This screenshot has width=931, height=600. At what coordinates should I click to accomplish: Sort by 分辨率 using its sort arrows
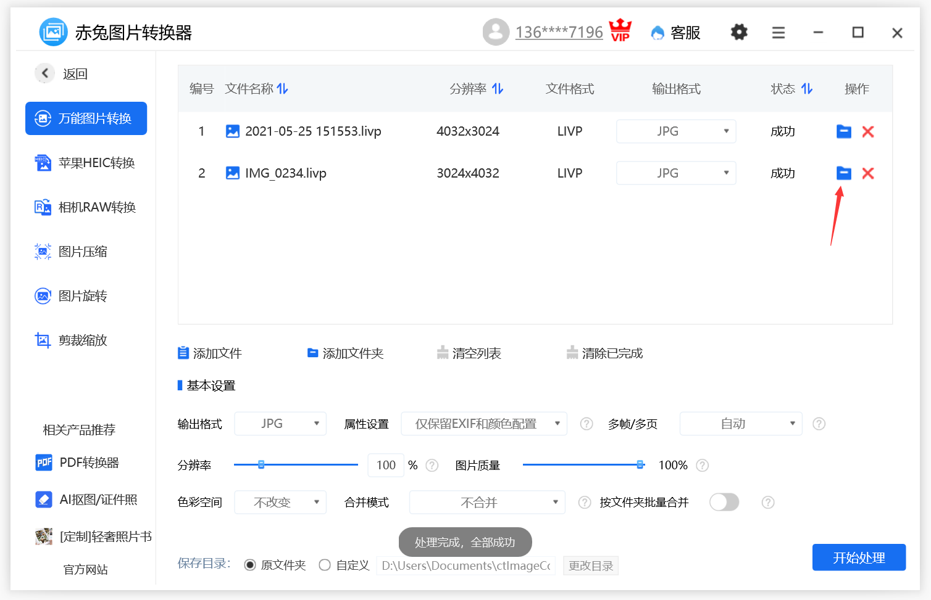tap(498, 89)
